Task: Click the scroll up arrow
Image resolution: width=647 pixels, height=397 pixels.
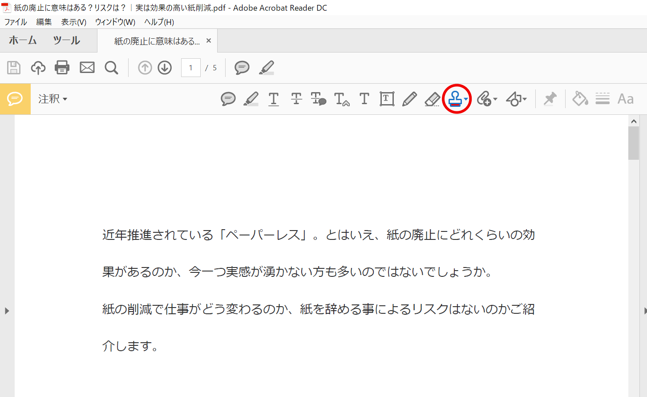Action: click(634, 121)
